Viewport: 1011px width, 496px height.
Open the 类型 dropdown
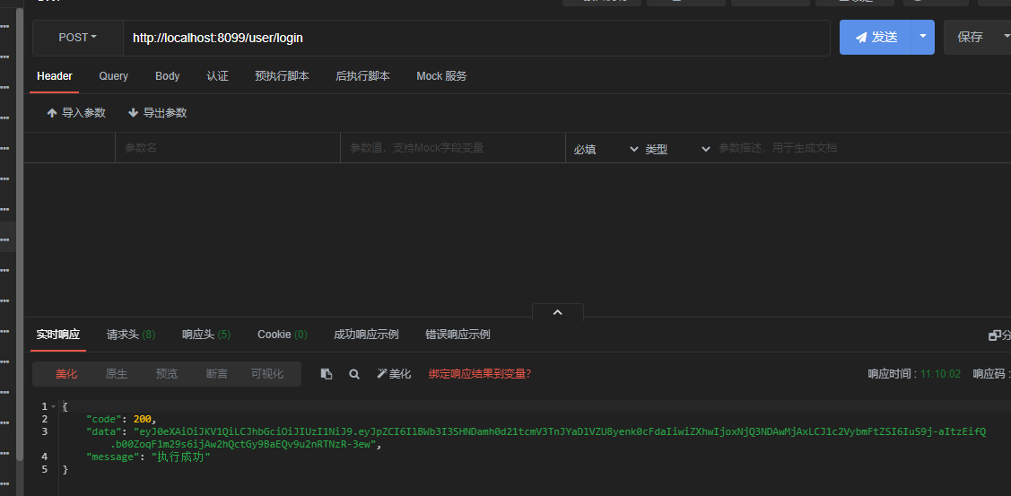(x=677, y=149)
